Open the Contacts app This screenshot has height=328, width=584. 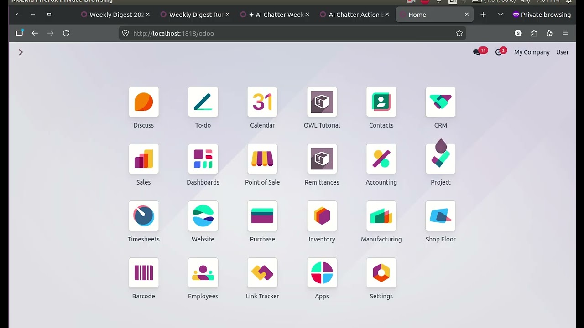tap(381, 102)
